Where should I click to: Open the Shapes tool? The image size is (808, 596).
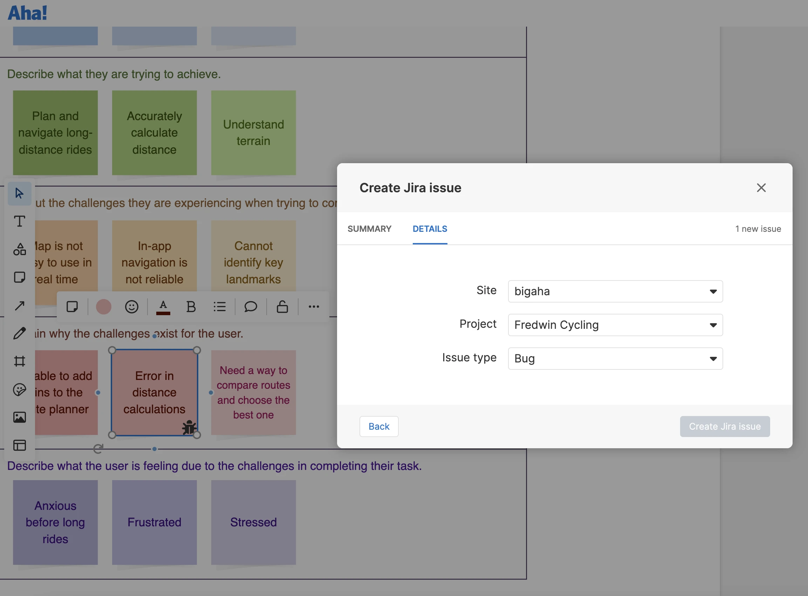point(20,249)
